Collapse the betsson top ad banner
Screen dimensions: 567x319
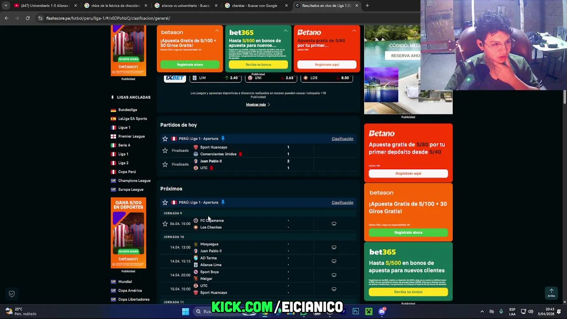(217, 31)
